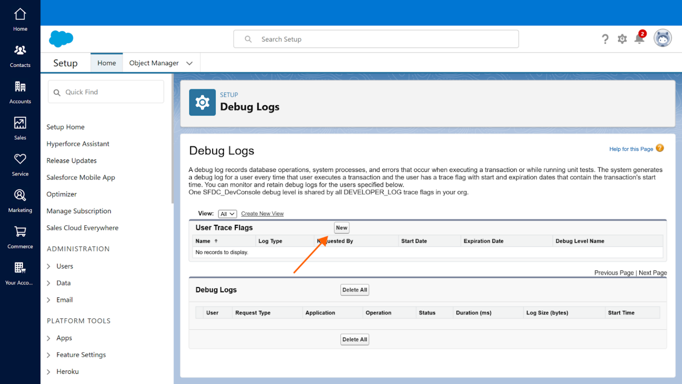Switch to the Object Manager tab
Screen dimensions: 682x384
click(x=154, y=63)
